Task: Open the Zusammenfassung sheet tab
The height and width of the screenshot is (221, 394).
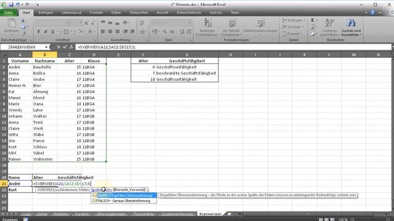Action: pos(177,214)
